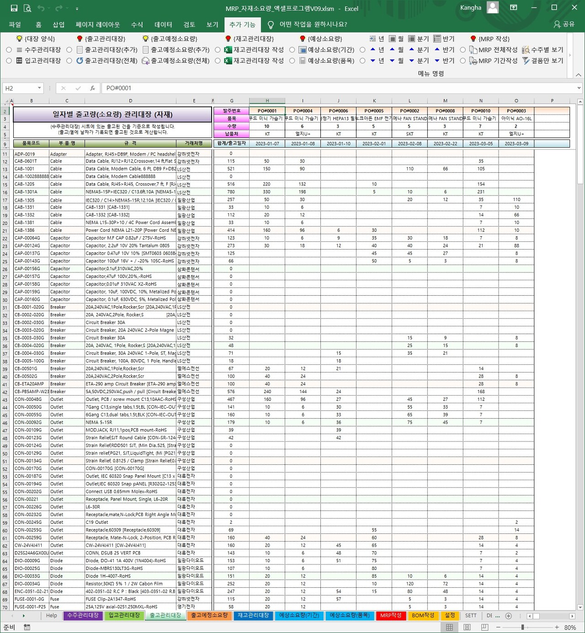The height and width of the screenshot is (633, 585).
Task: Switch to the 수주관리대장 sheet tab
Action: click(x=83, y=616)
